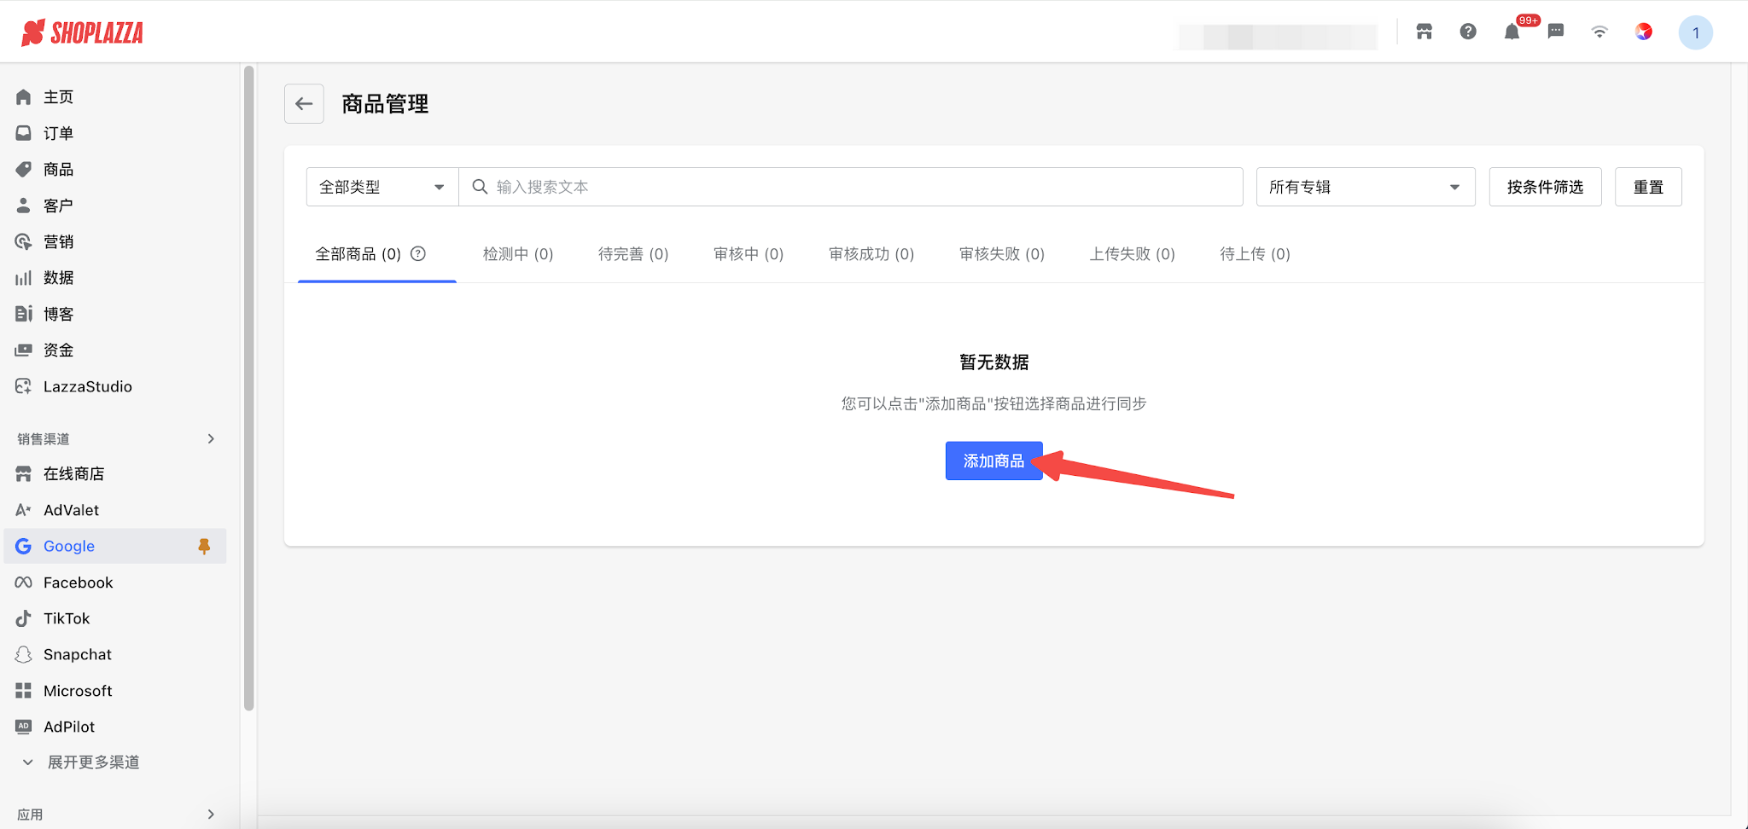Viewport: 1748px width, 829px height.
Task: Click the 按条件筛选 button
Action: (1545, 187)
